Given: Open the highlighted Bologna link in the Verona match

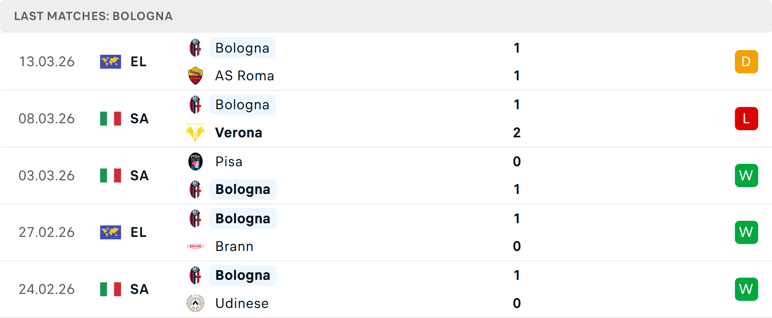Looking at the screenshot, I should (x=242, y=104).
